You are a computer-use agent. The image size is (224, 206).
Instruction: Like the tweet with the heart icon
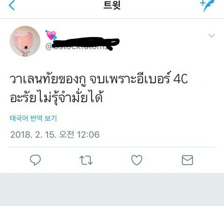click(137, 160)
